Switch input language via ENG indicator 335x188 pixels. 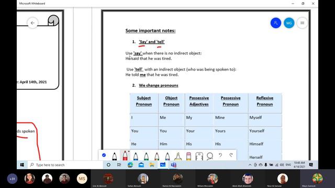coord(288,165)
